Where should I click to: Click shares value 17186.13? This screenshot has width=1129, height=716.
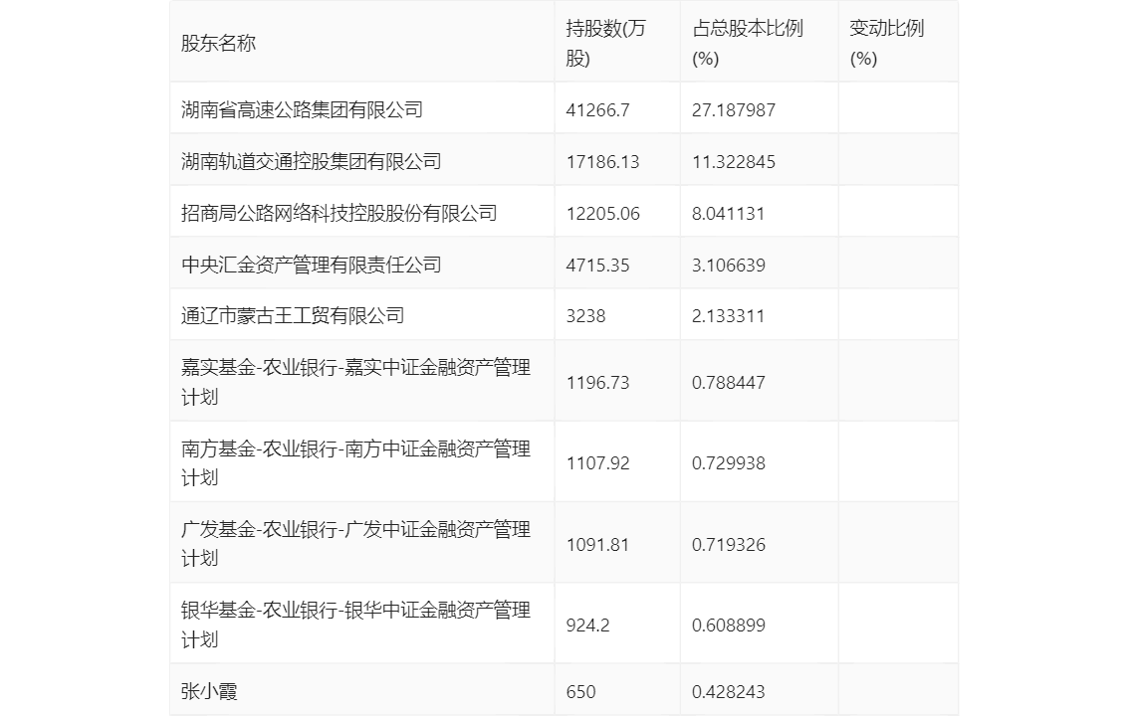602,162
